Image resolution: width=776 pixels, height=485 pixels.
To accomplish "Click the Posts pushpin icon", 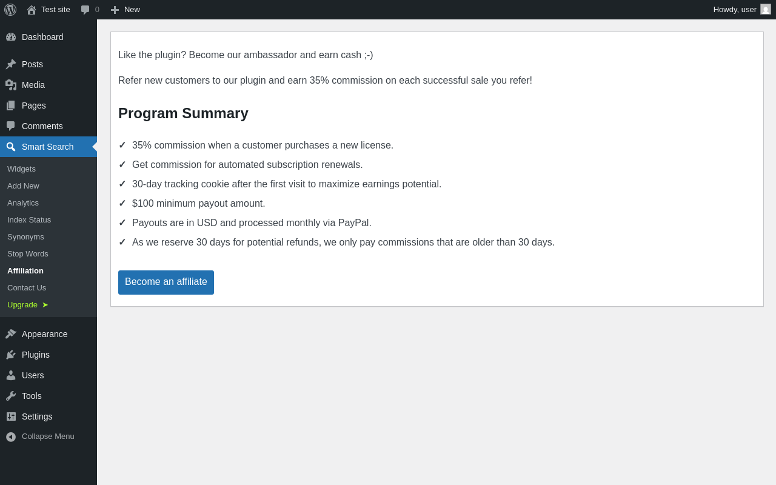I will point(11,64).
